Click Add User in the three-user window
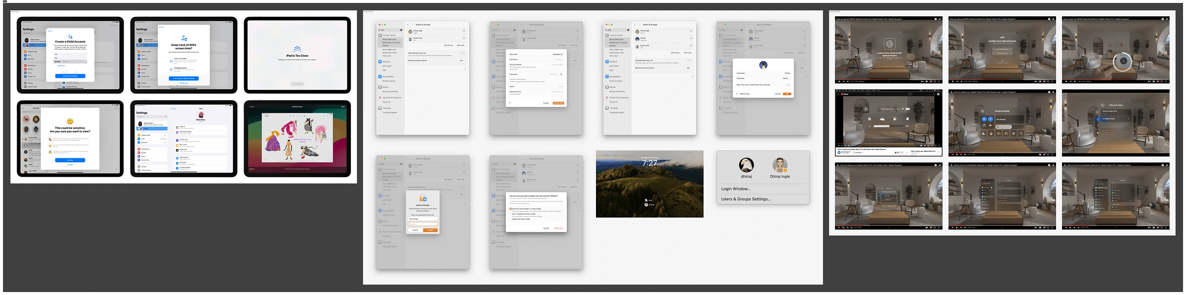The image size is (1186, 295). [688, 52]
